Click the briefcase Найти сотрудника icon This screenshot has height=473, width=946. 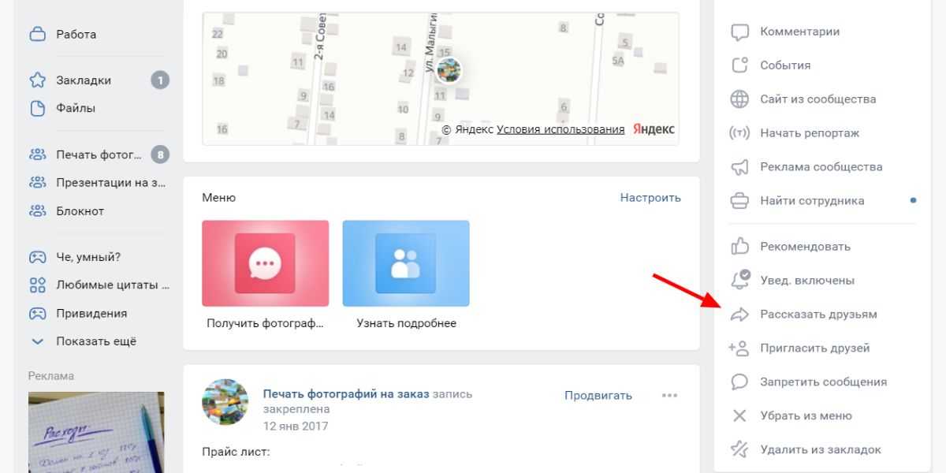coord(739,201)
